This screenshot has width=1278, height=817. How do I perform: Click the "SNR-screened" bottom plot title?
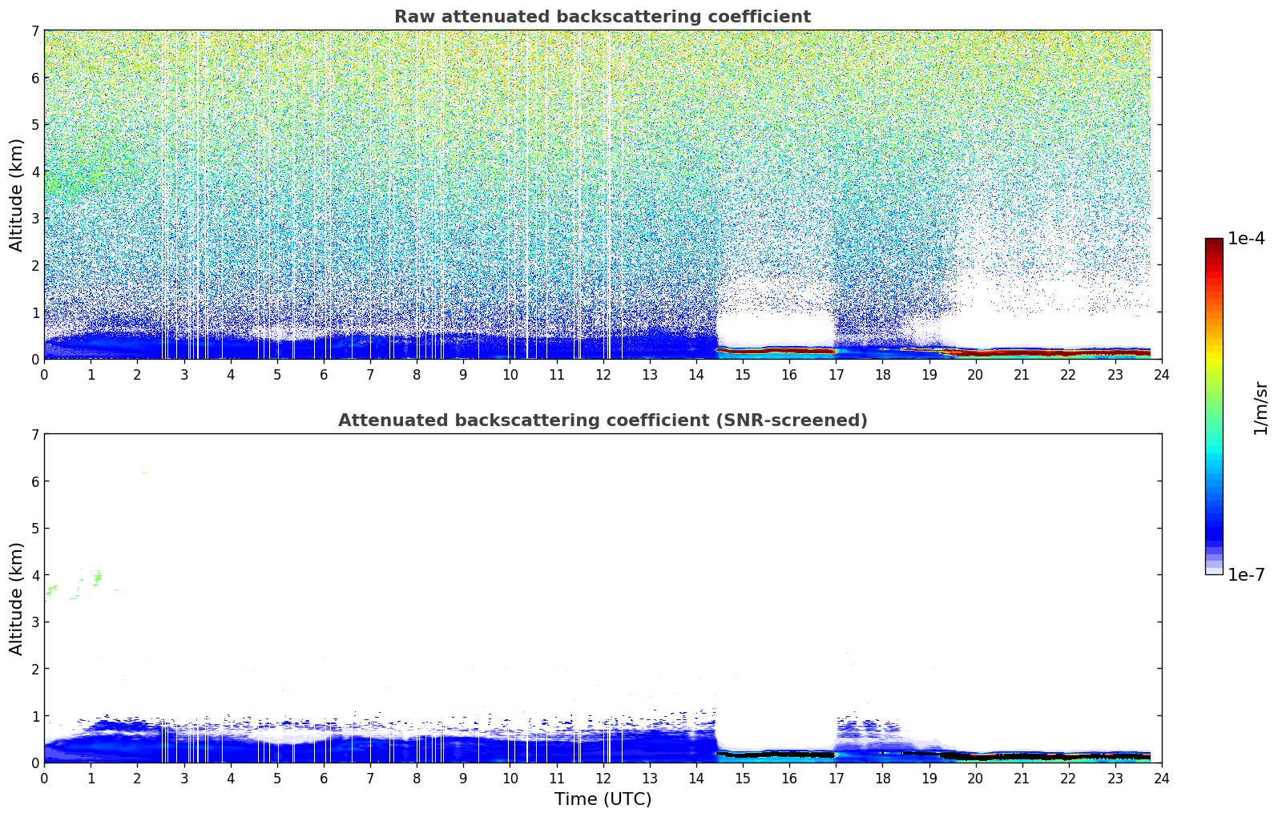[x=602, y=421]
